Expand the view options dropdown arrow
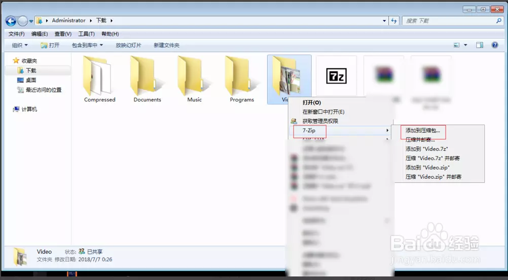Image resolution: width=508 pixels, height=280 pixels. point(465,45)
